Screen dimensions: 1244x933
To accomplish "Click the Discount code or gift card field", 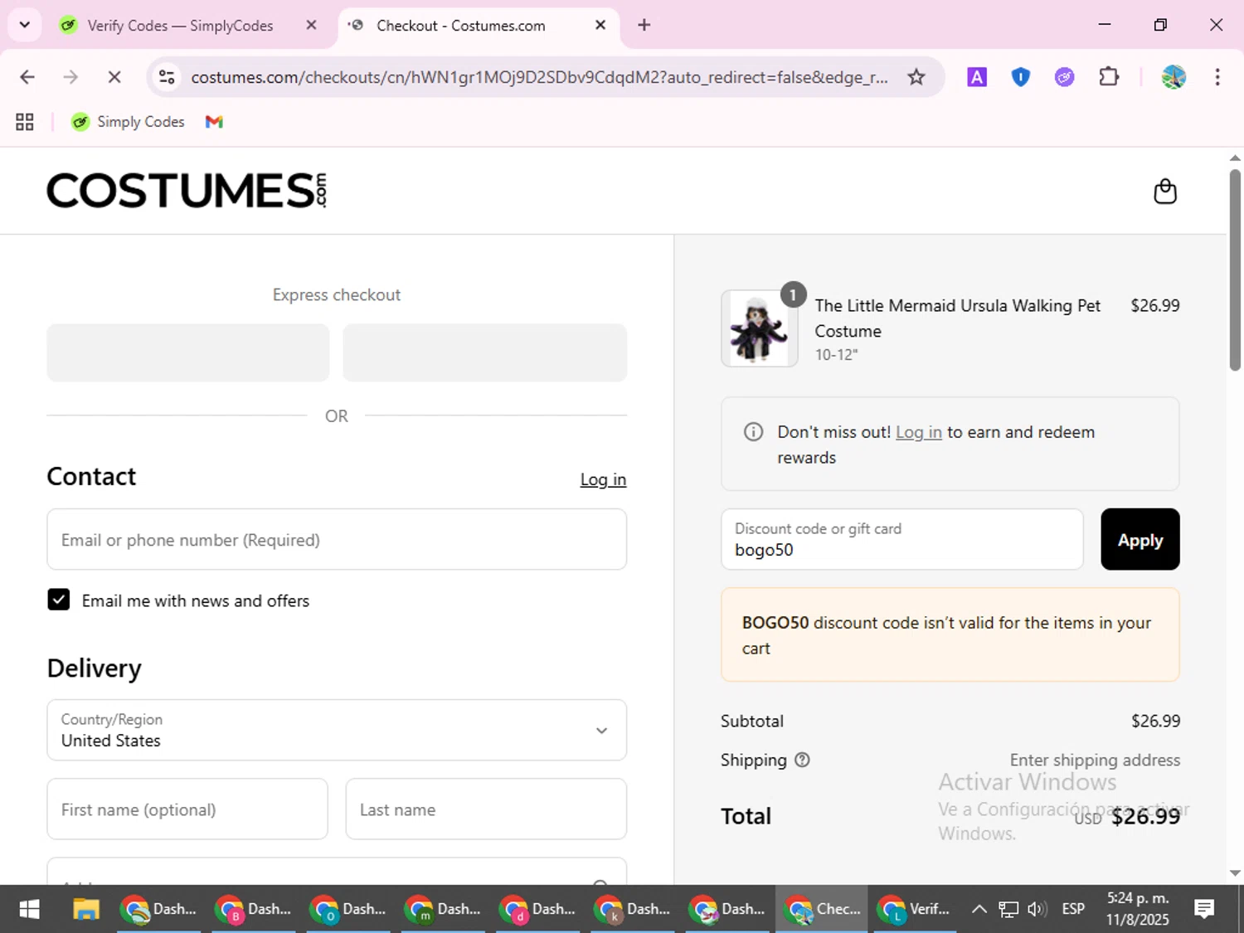I will [x=902, y=539].
